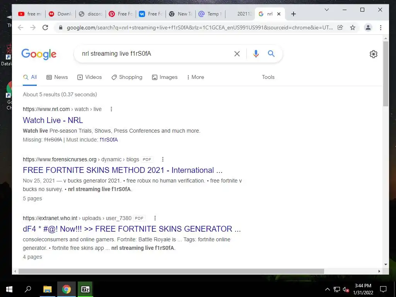Reload the current page

tap(45, 27)
